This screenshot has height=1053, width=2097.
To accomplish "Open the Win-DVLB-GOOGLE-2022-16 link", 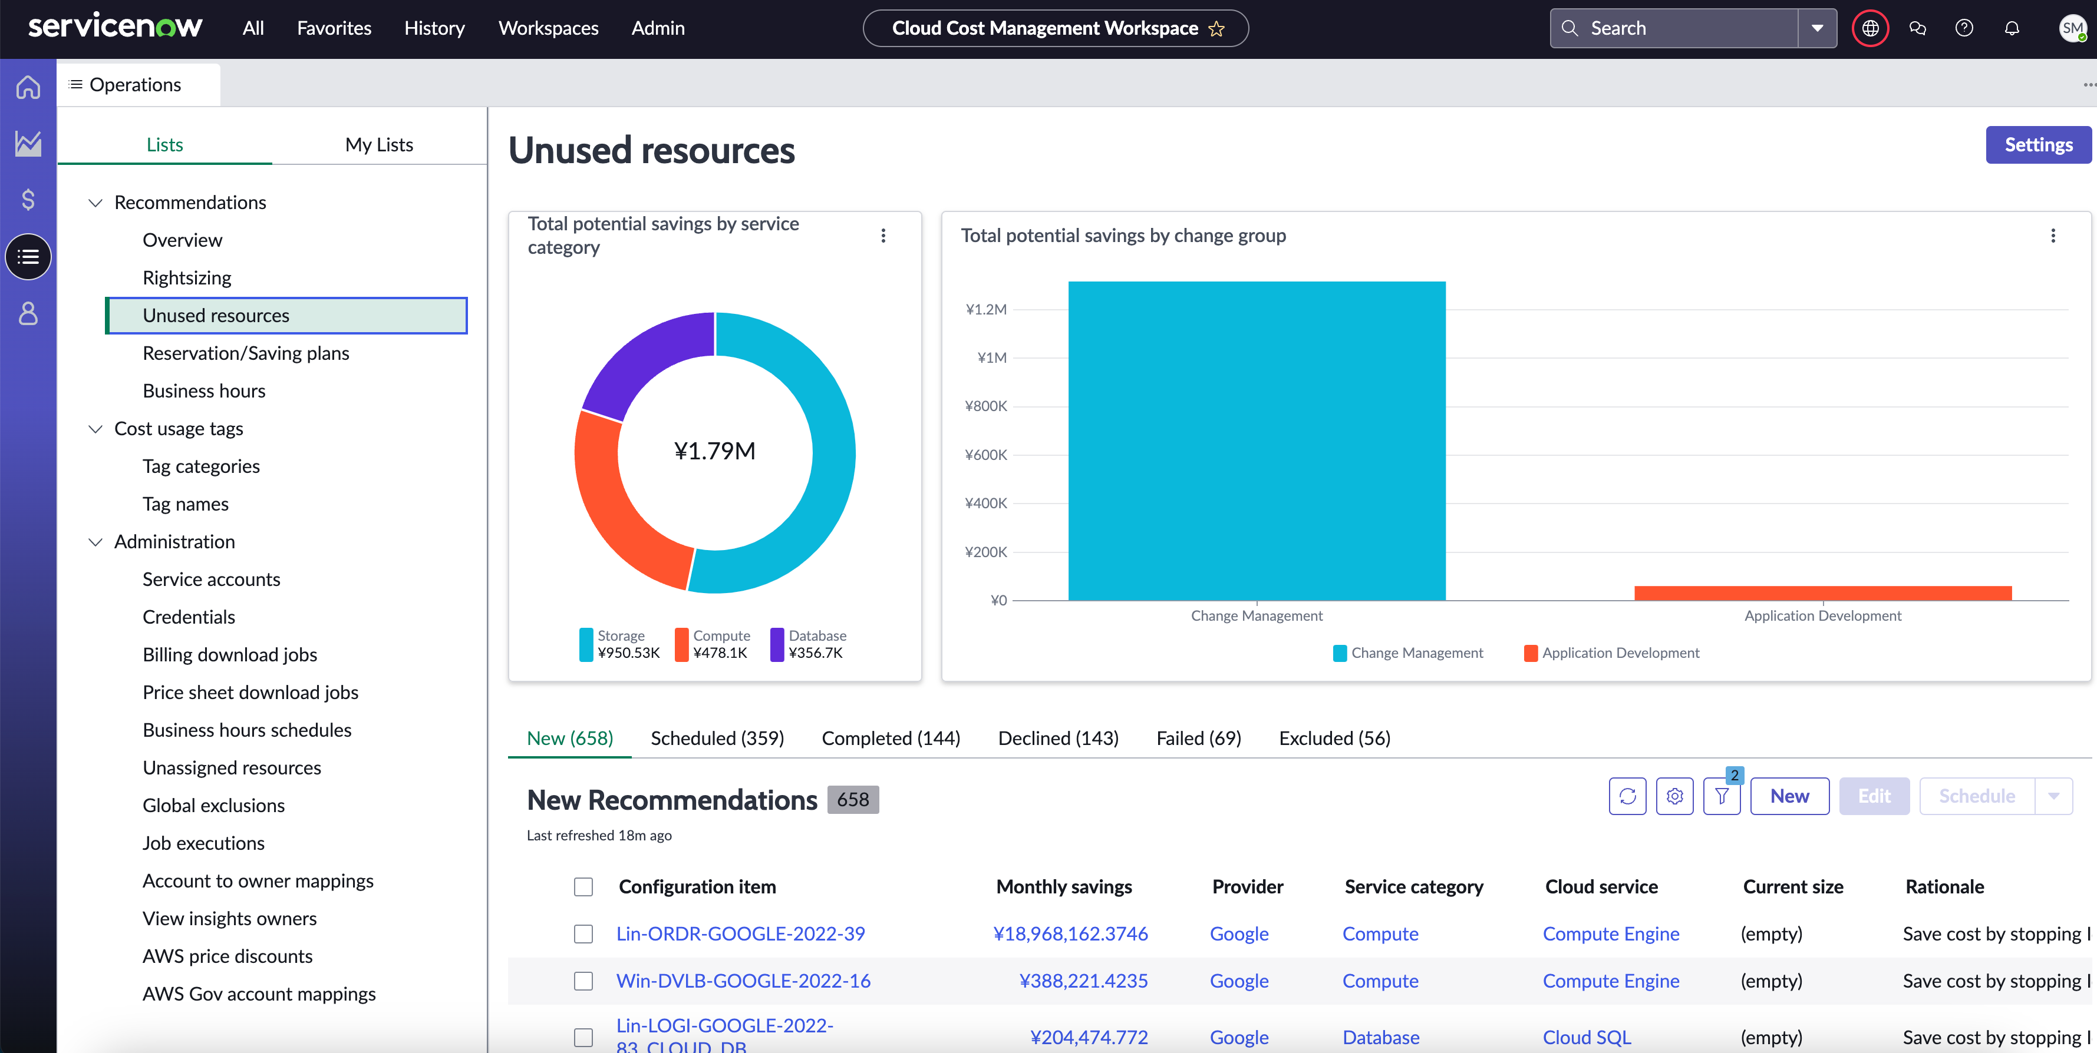I will pyautogui.click(x=743, y=981).
